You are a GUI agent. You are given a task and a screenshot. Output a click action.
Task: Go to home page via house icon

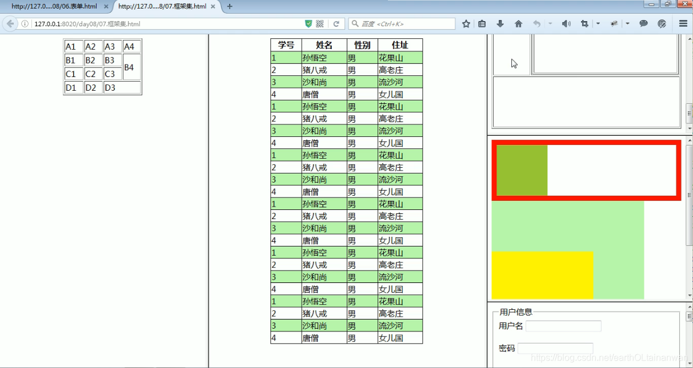(x=518, y=23)
